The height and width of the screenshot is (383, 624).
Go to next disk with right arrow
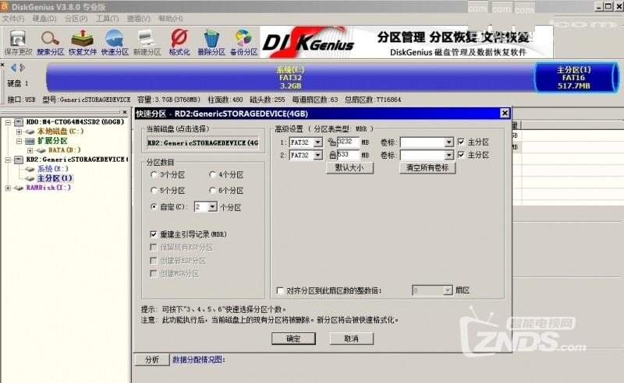23,68
